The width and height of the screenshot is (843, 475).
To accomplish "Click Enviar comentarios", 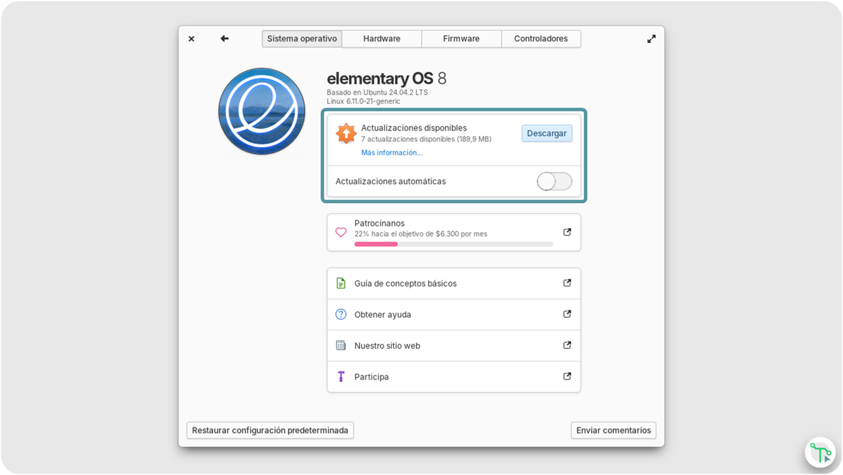I will [613, 430].
